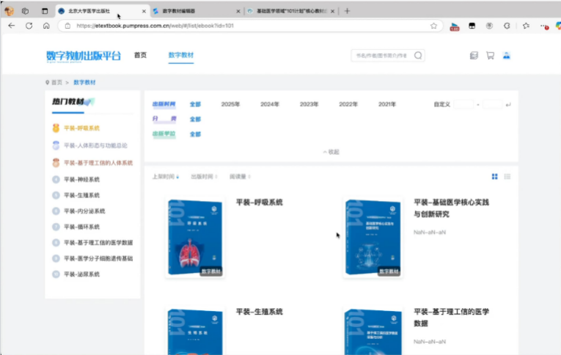Open 平装-生殖系统 in hot list
This screenshot has height=355, width=561.
tap(81, 195)
